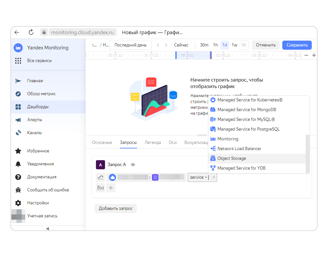328x257 pixels.
Task: Click the dropdown list scrollbar
Action: [x=308, y=154]
